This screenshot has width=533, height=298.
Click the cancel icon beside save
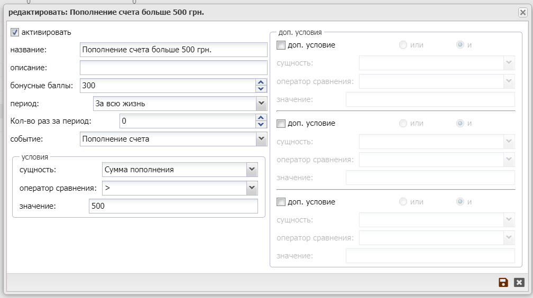pos(519,283)
